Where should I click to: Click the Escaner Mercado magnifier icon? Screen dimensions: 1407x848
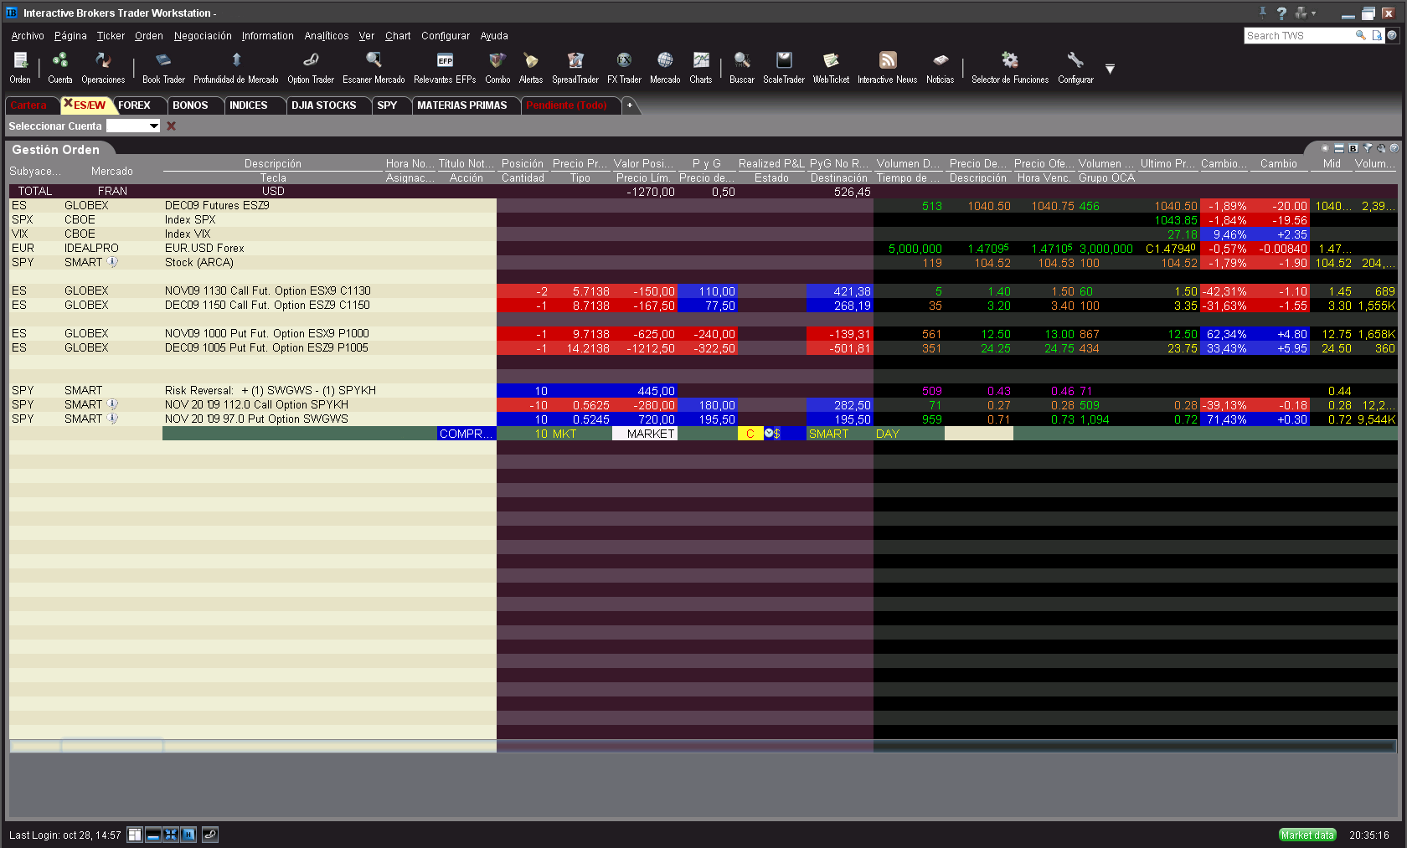click(x=374, y=67)
